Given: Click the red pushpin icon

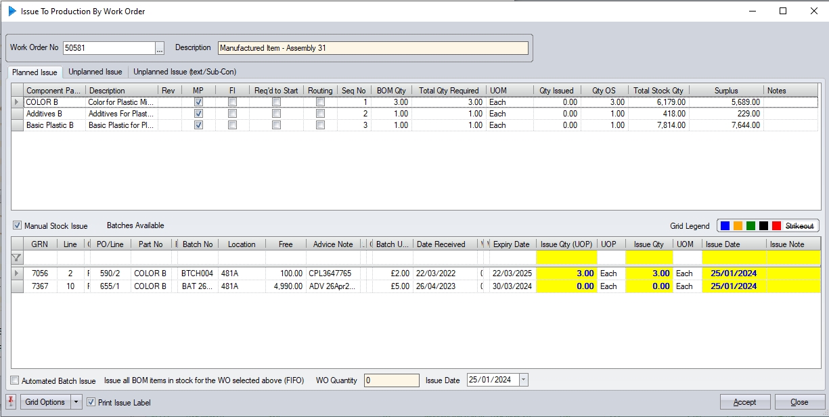Looking at the screenshot, I should click(10, 402).
